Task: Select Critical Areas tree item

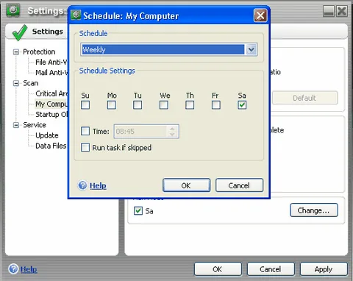Action: (x=51, y=93)
